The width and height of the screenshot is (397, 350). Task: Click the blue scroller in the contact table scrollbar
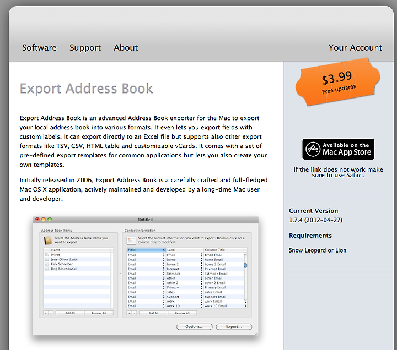(x=245, y=265)
